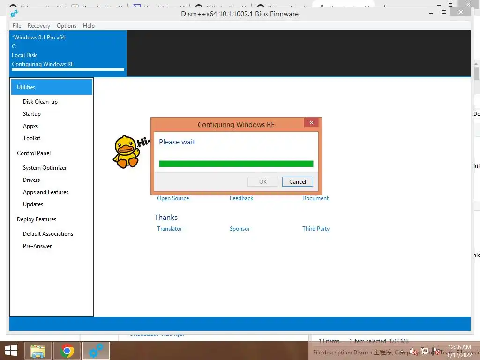This screenshot has width=480, height=360.
Task: Open the Third Party link
Action: click(x=316, y=229)
